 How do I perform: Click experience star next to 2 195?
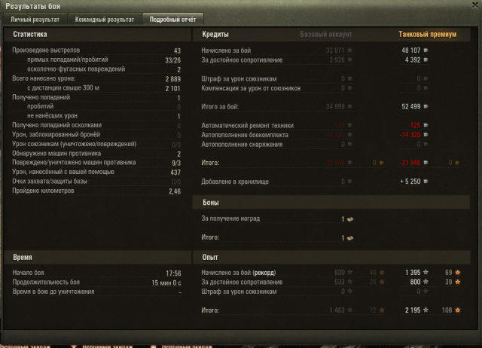(x=426, y=310)
